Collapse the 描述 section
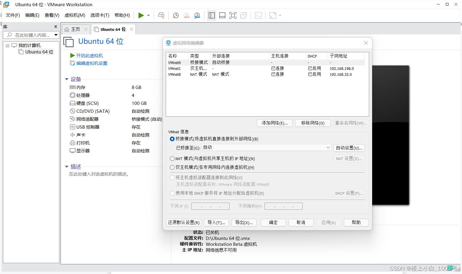 [x=67, y=167]
